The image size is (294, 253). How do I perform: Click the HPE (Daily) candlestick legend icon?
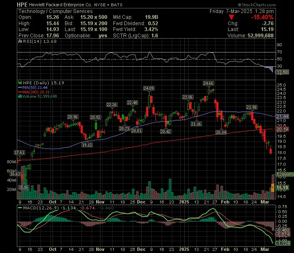[20, 83]
